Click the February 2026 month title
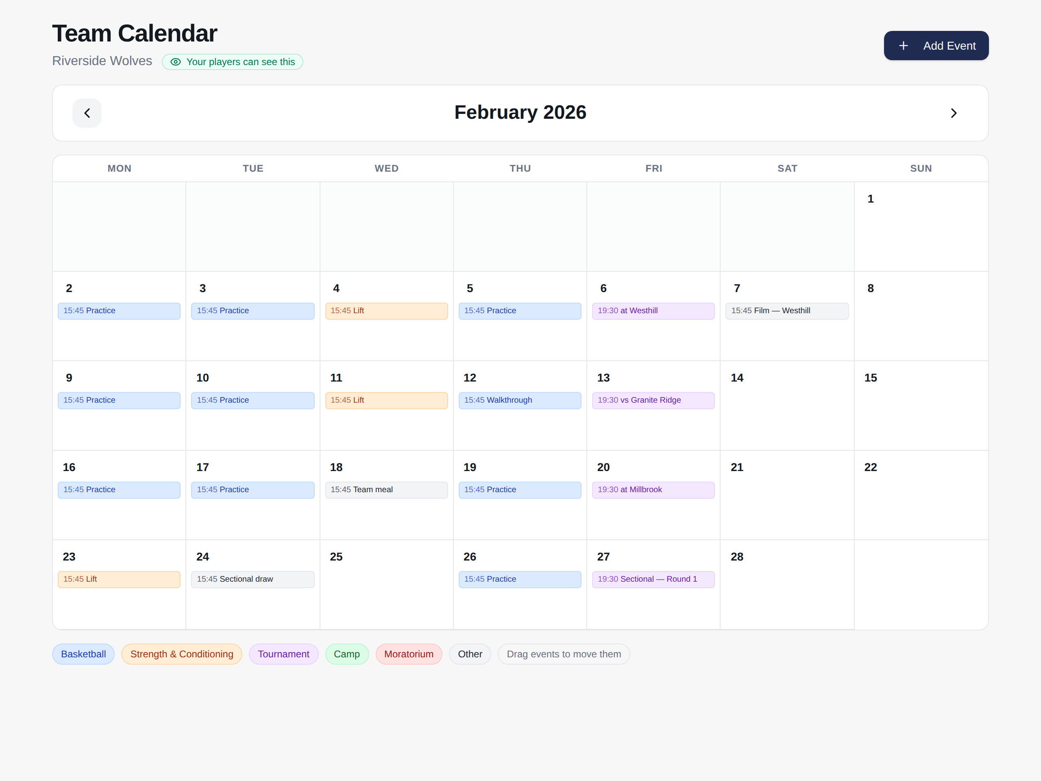The image size is (1041, 781). (x=520, y=113)
